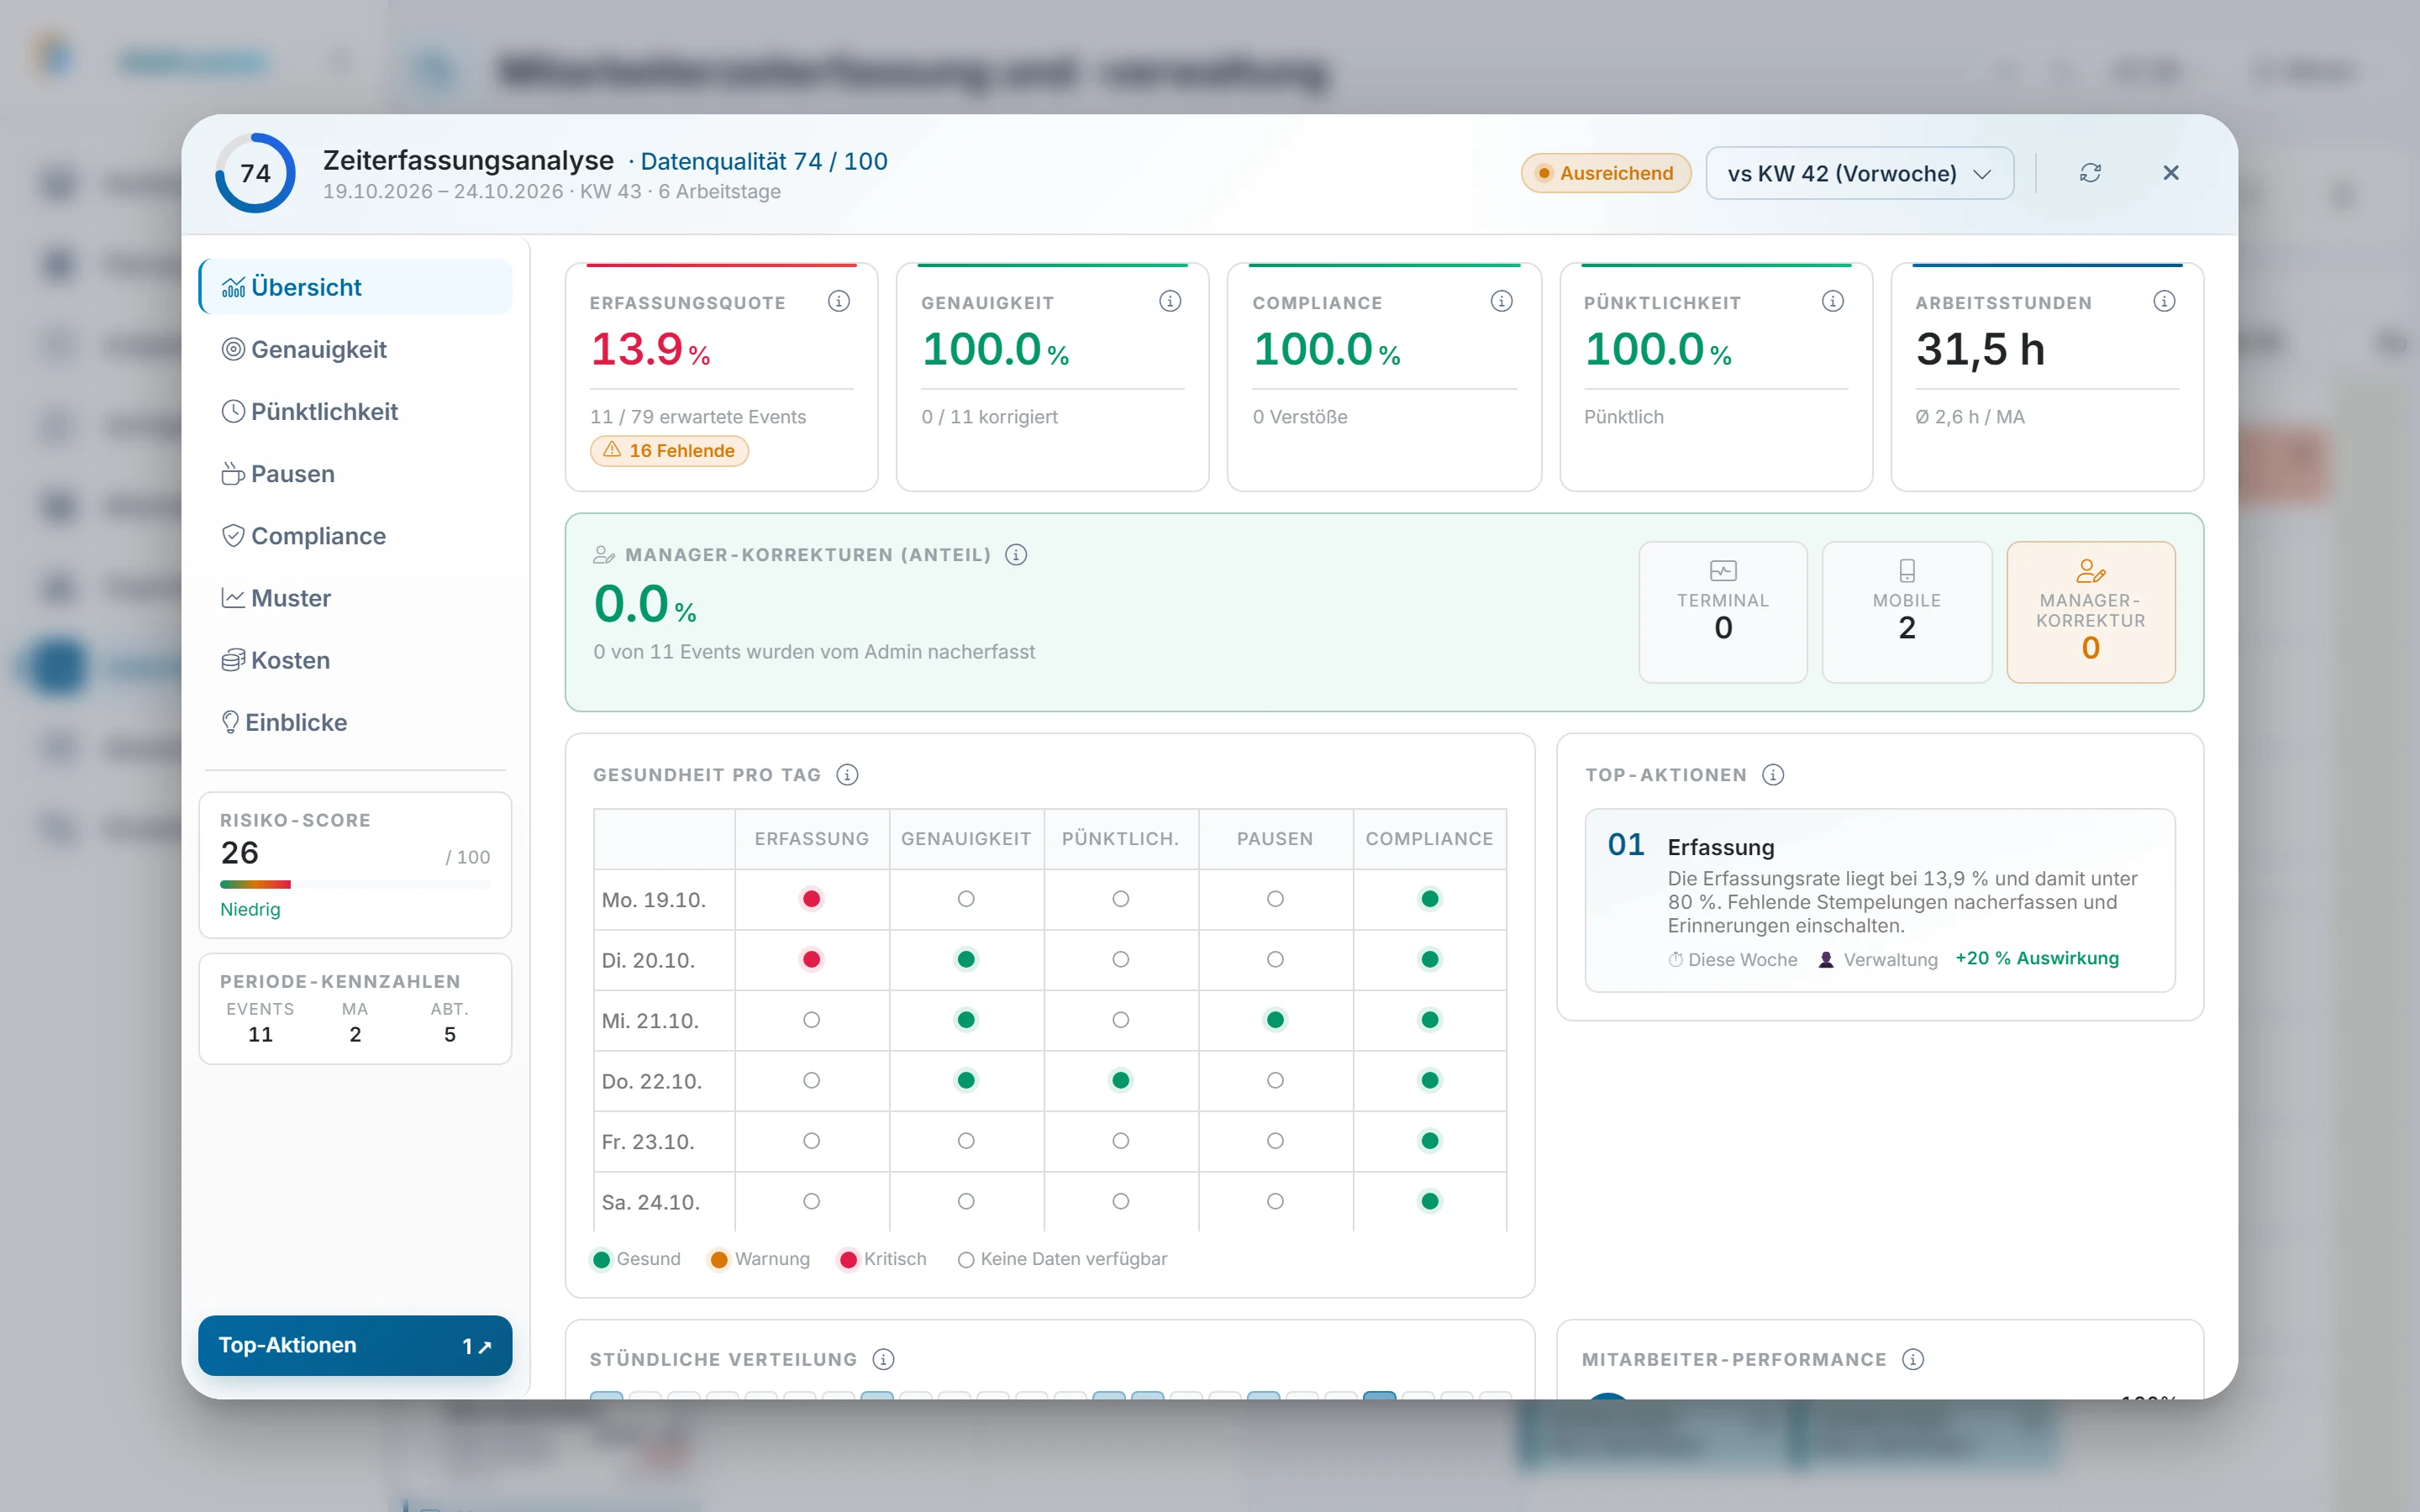Click info icon beside Gesundheit pro Tag
The width and height of the screenshot is (2420, 1512).
(847, 775)
